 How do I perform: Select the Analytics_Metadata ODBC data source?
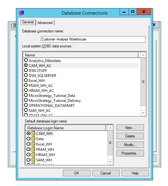point(26,60)
